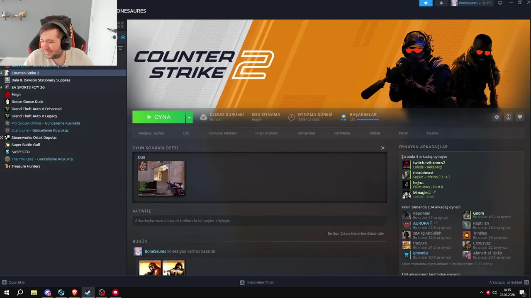This screenshot has height=298, width=531.
Task: Click the activity comment input field
Action: click(260, 221)
